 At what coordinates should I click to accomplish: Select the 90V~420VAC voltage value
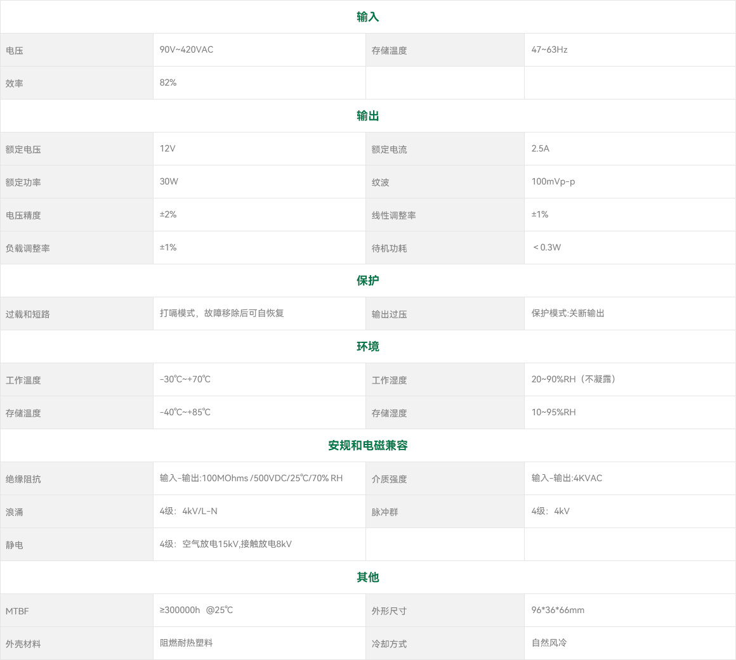click(x=187, y=49)
